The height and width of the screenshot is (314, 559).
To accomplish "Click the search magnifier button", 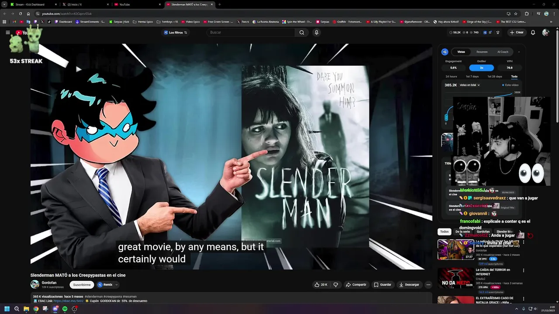I will click(302, 32).
